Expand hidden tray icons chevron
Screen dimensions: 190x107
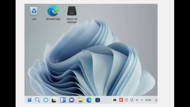tap(142, 100)
